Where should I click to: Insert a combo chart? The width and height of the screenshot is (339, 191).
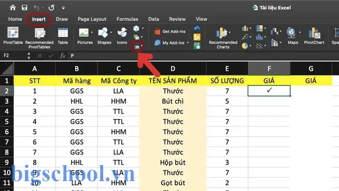[x=274, y=42]
